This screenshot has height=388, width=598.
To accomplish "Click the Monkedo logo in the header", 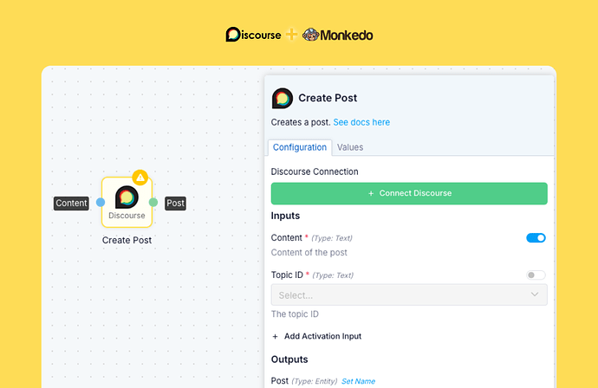I will pos(337,35).
